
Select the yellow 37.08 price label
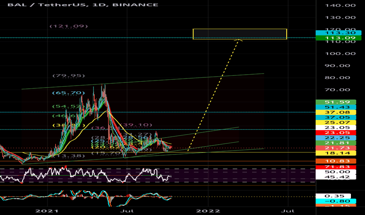click(x=336, y=112)
